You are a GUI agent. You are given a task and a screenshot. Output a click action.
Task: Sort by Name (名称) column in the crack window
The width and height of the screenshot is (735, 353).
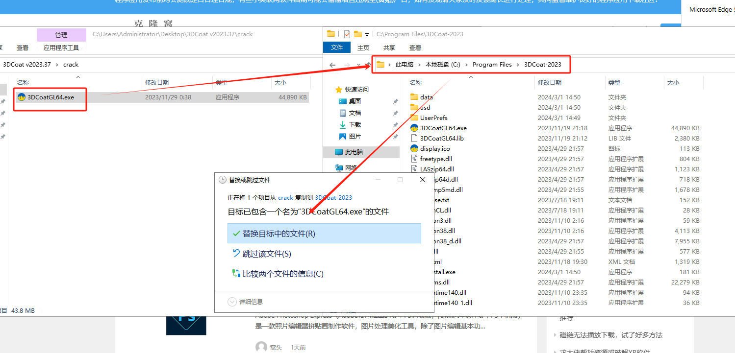23,83
